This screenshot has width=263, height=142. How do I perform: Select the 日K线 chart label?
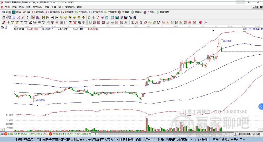coord(4,27)
